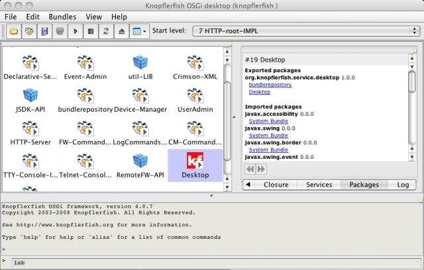Viewport: 424px width, 270px height.
Task: Stop selected bundle with square icon
Action: coord(91,31)
